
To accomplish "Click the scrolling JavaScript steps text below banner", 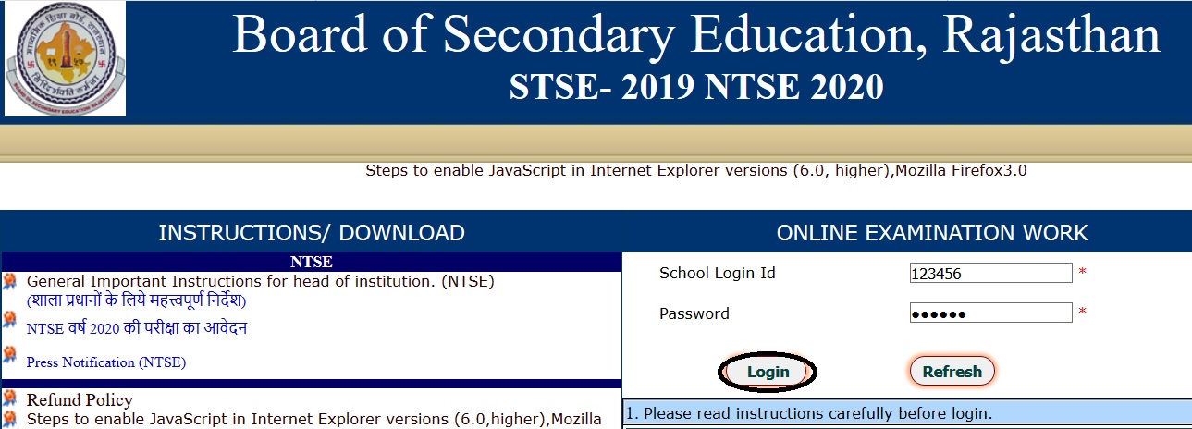I will [x=696, y=170].
